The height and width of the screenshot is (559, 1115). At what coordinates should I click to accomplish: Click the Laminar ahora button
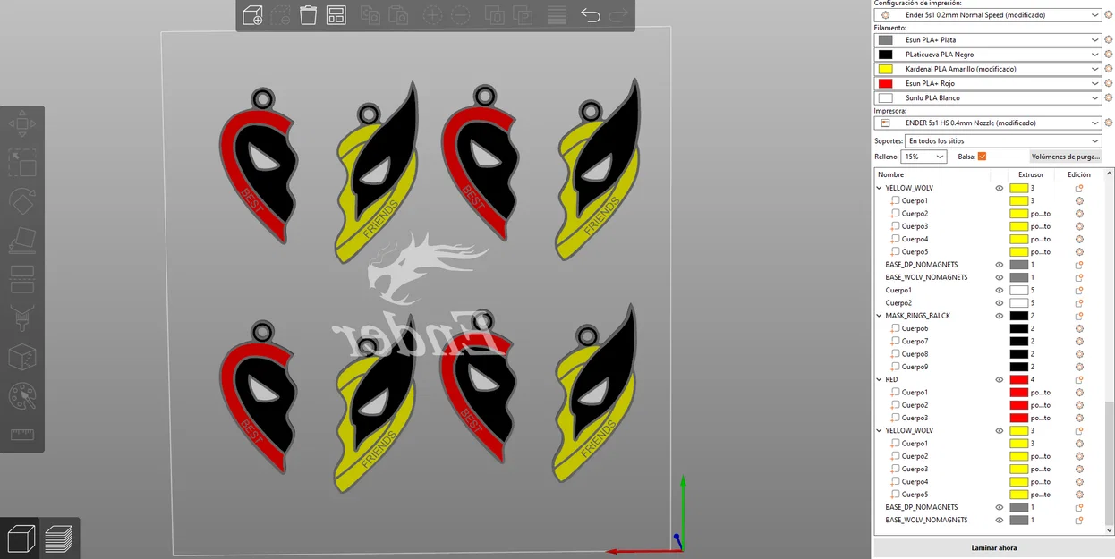tap(993, 547)
